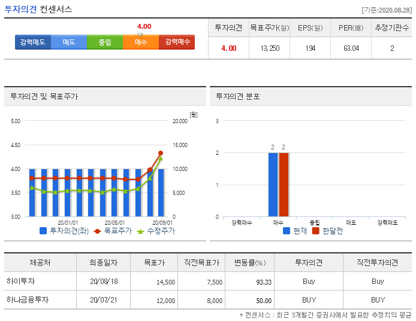
Task: Click the 194 EPS value
Action: pos(310,48)
